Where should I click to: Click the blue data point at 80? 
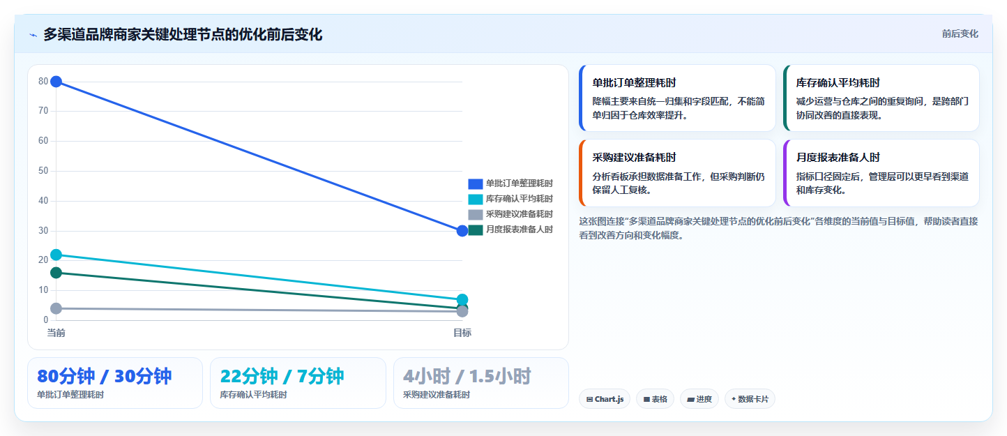click(56, 82)
